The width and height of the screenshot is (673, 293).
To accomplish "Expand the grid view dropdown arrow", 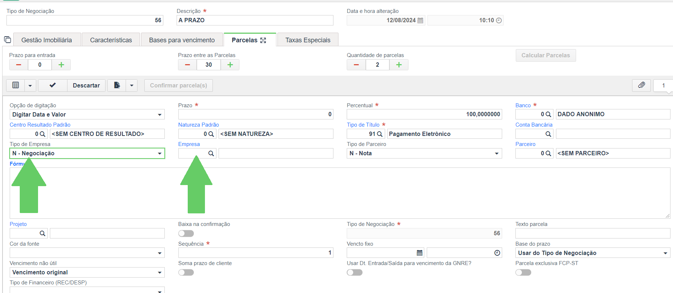I will (30, 85).
